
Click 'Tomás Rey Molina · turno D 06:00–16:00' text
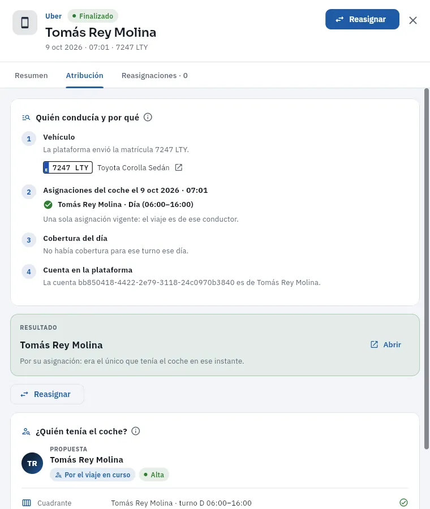click(x=181, y=503)
